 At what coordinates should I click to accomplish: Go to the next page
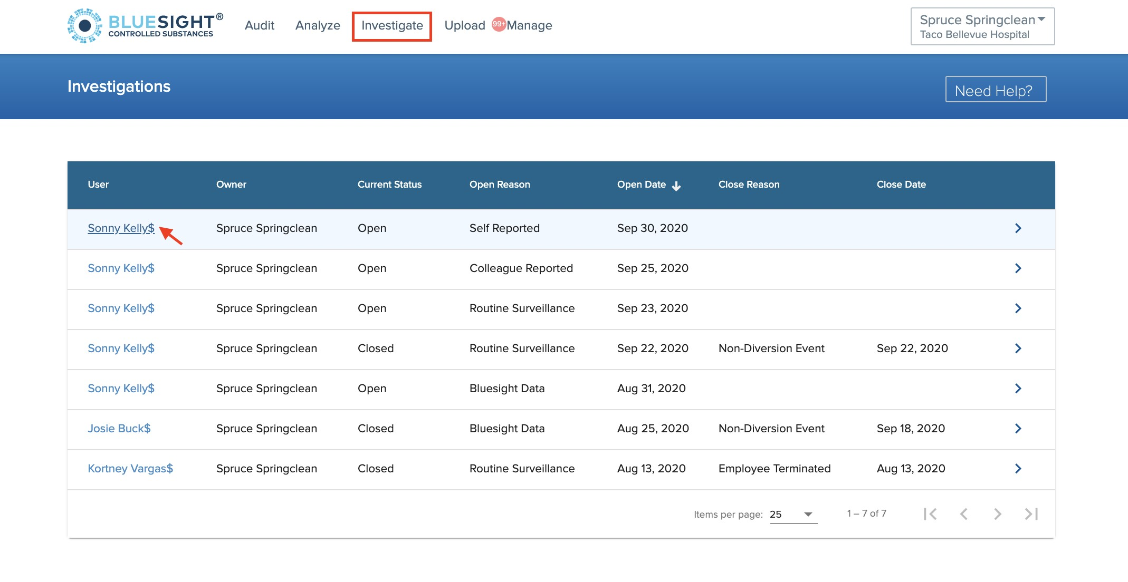point(997,514)
